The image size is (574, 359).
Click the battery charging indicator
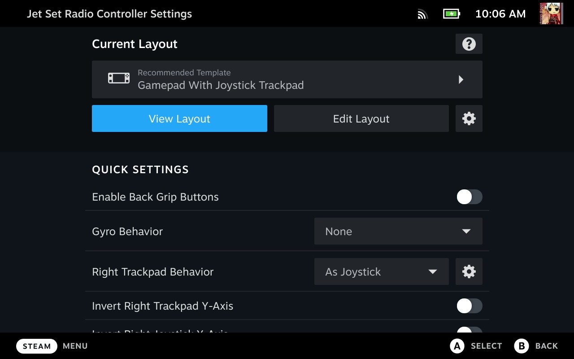(x=451, y=14)
